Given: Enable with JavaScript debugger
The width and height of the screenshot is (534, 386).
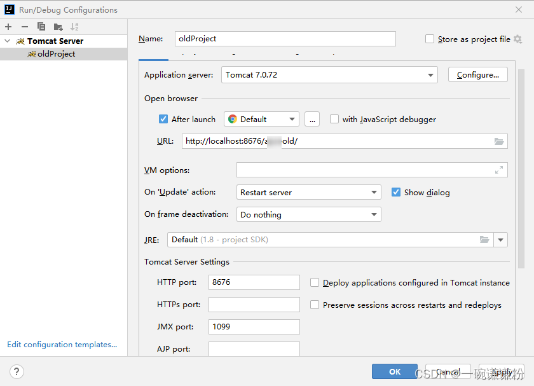Looking at the screenshot, I should click(334, 119).
